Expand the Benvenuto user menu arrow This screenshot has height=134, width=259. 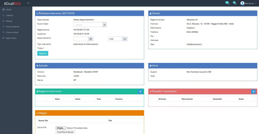click(255, 4)
